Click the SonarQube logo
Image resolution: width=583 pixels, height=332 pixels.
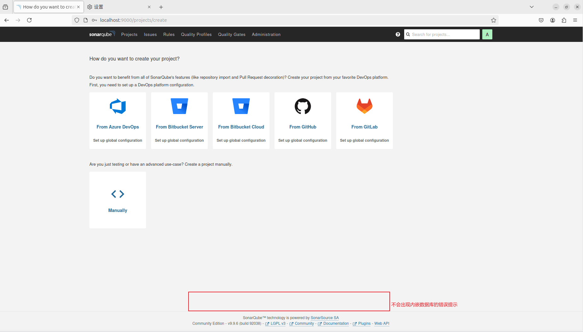102,34
